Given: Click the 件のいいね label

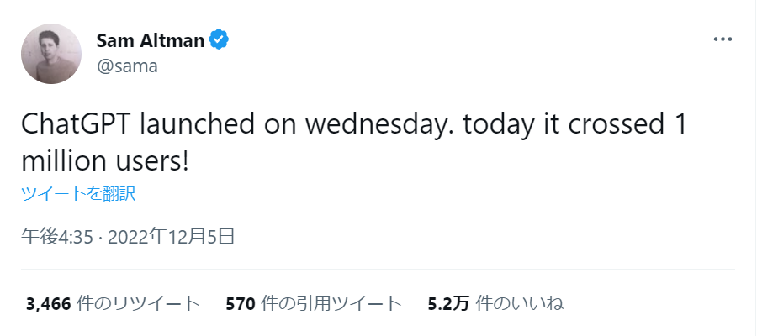Looking at the screenshot, I should (520, 304).
